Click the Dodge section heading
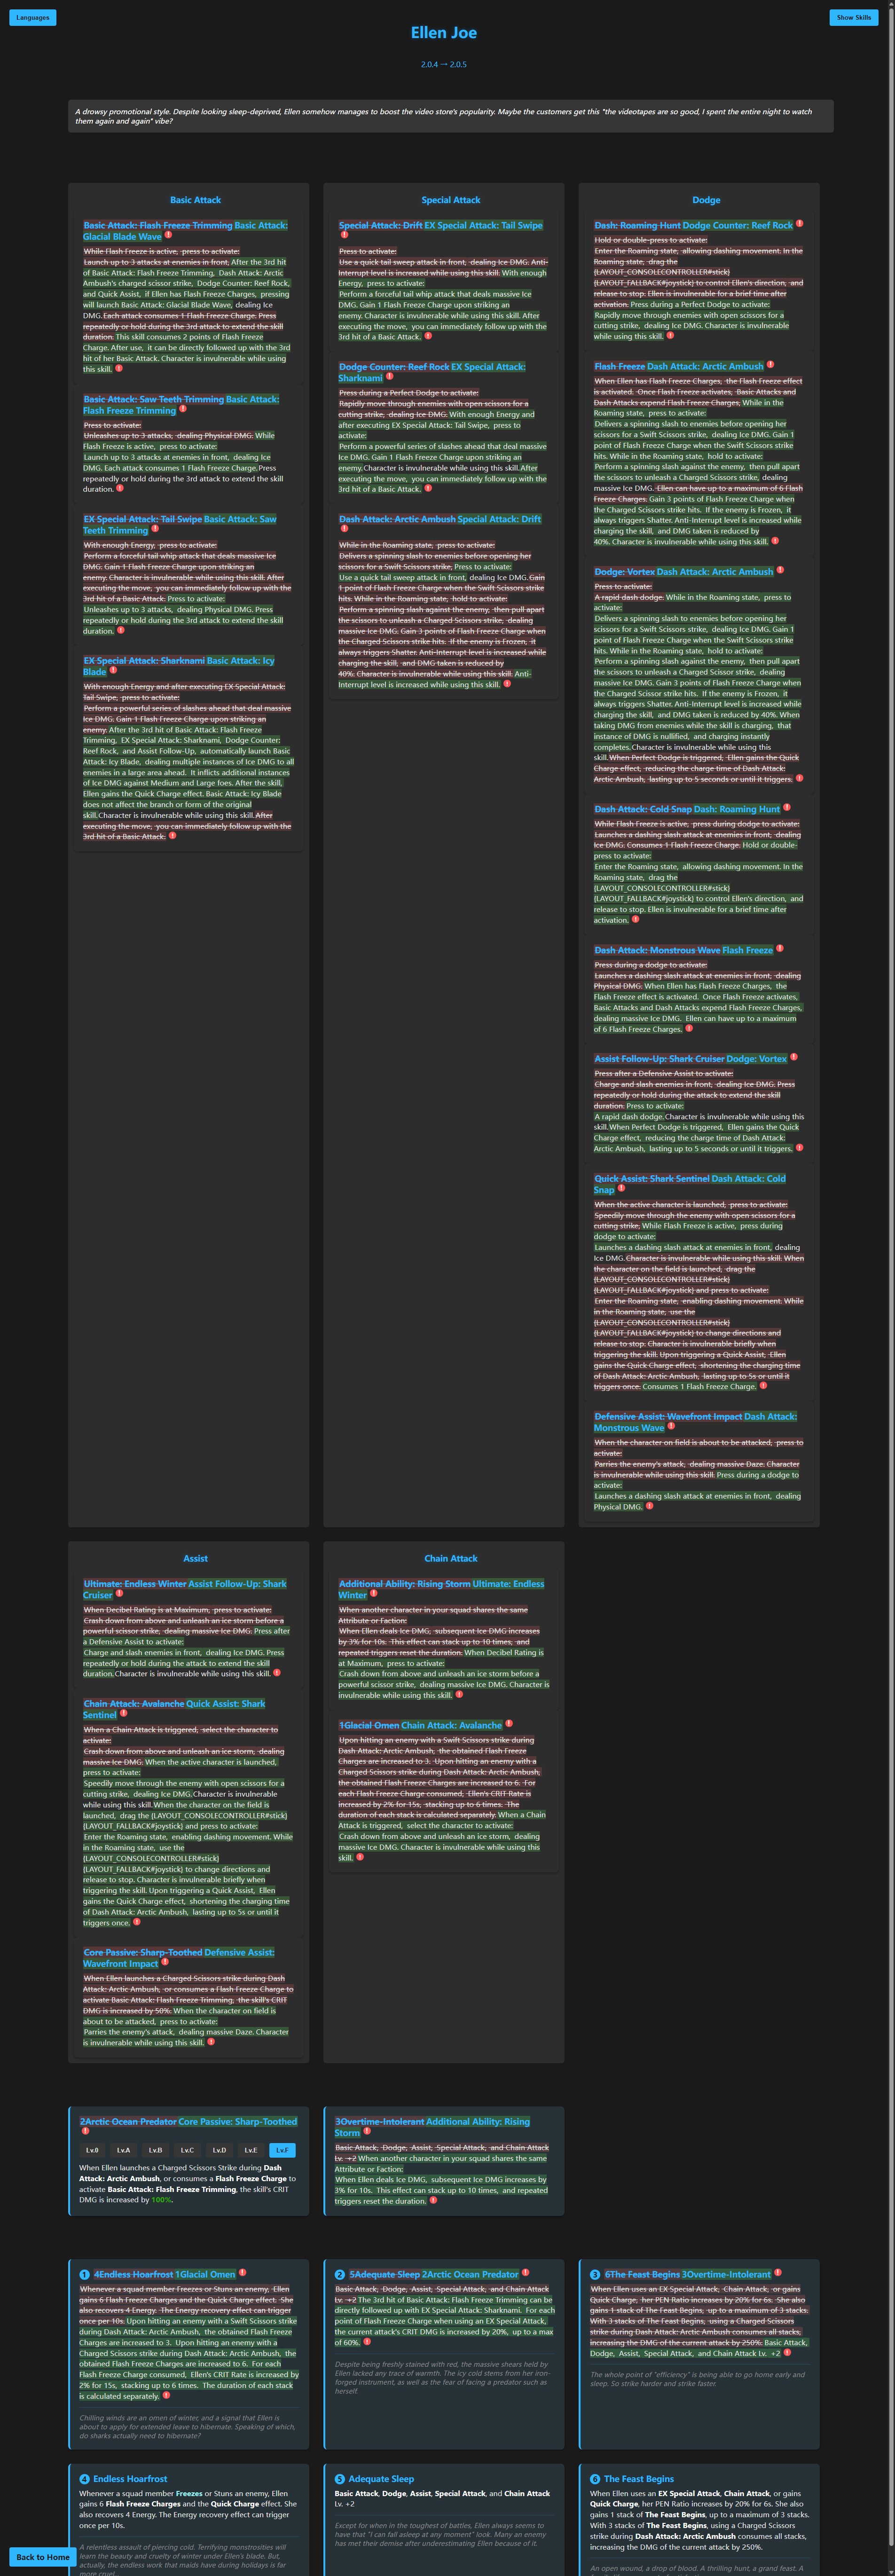The image size is (895, 2576). (706, 200)
